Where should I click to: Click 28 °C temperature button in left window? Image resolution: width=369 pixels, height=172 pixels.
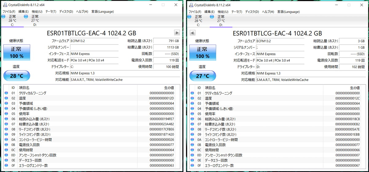tap(17, 76)
